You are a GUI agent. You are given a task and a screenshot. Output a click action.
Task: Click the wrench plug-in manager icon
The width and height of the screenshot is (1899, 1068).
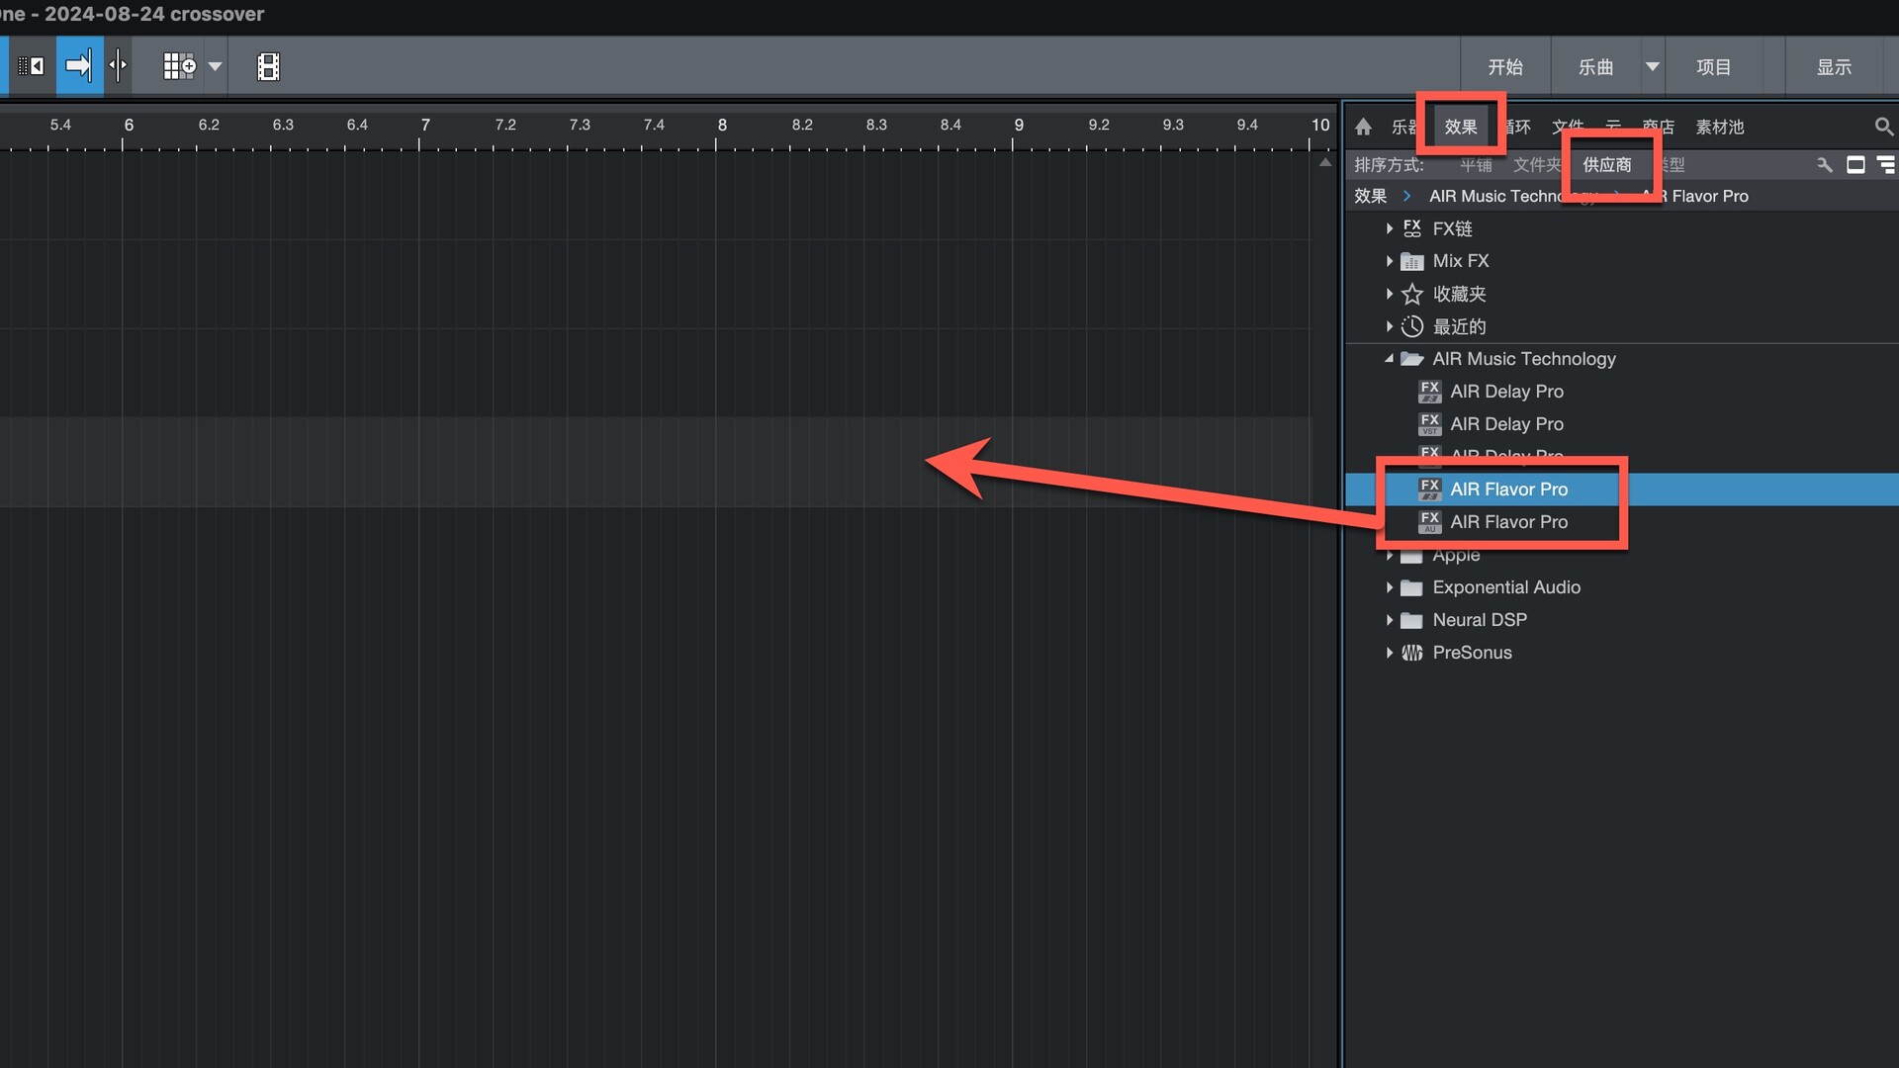tap(1824, 165)
